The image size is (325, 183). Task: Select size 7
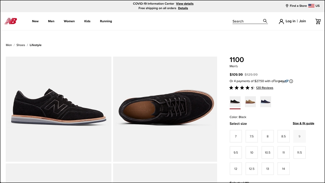pyautogui.click(x=236, y=136)
